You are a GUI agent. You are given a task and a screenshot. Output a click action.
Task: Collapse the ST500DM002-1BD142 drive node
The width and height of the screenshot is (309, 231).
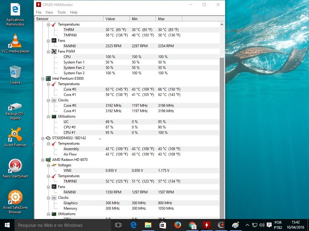coord(43,138)
